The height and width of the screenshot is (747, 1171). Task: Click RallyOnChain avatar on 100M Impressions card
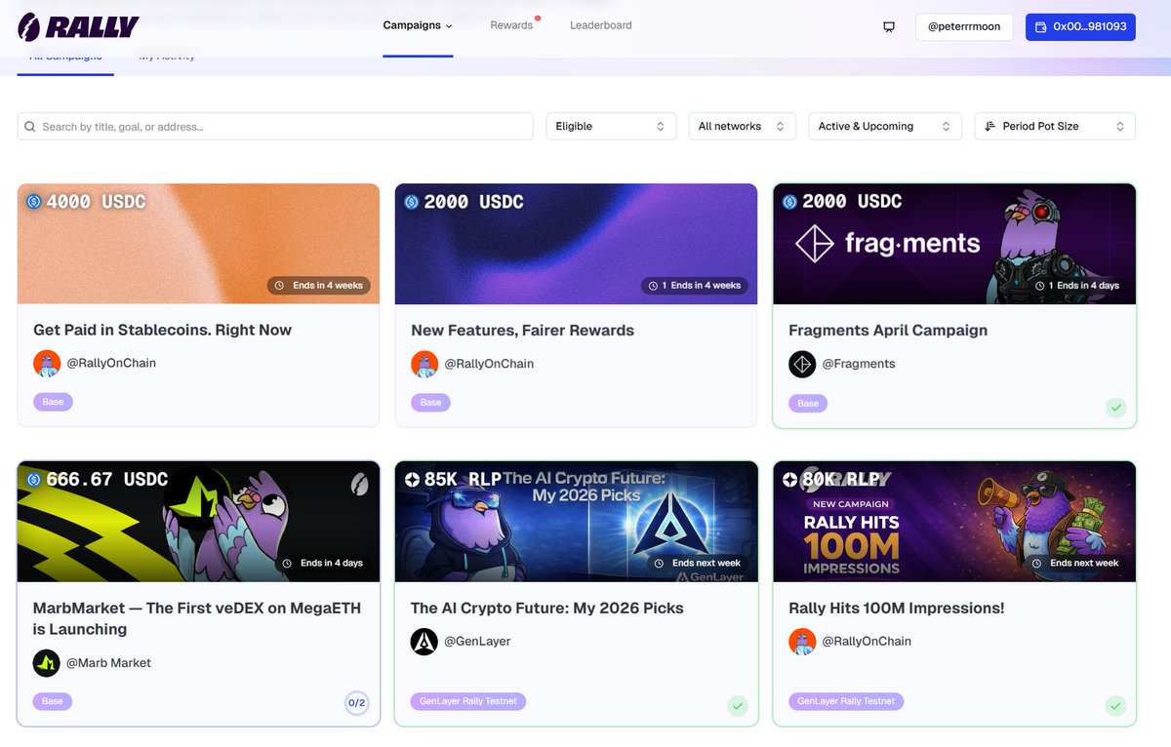802,642
